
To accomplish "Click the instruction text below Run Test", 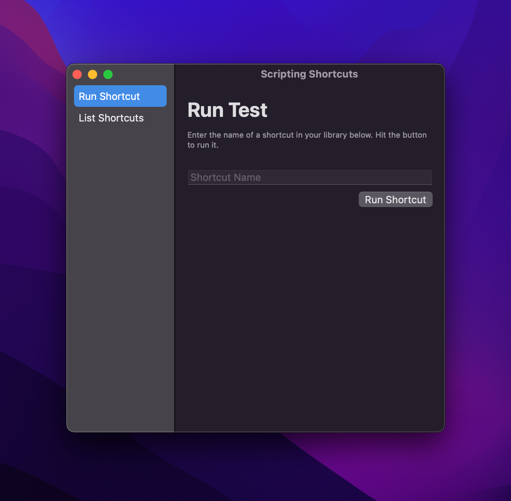I will point(307,140).
